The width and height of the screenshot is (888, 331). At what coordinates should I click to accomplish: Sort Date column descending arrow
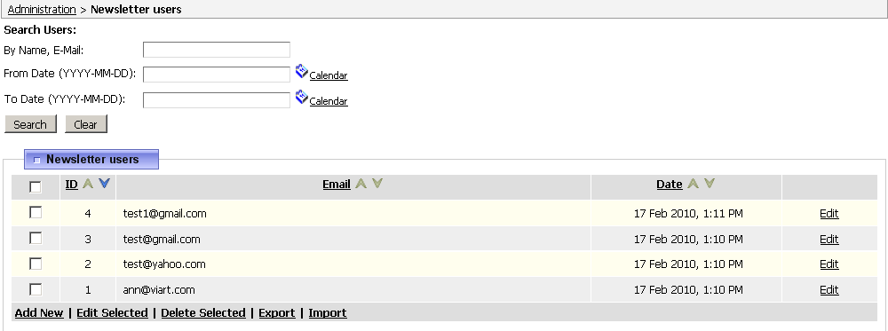pyautogui.click(x=709, y=184)
